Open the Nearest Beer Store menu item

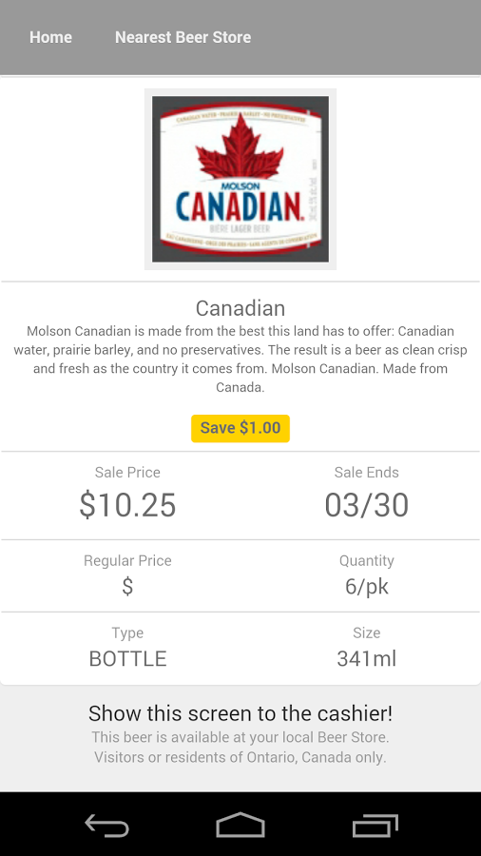183,37
